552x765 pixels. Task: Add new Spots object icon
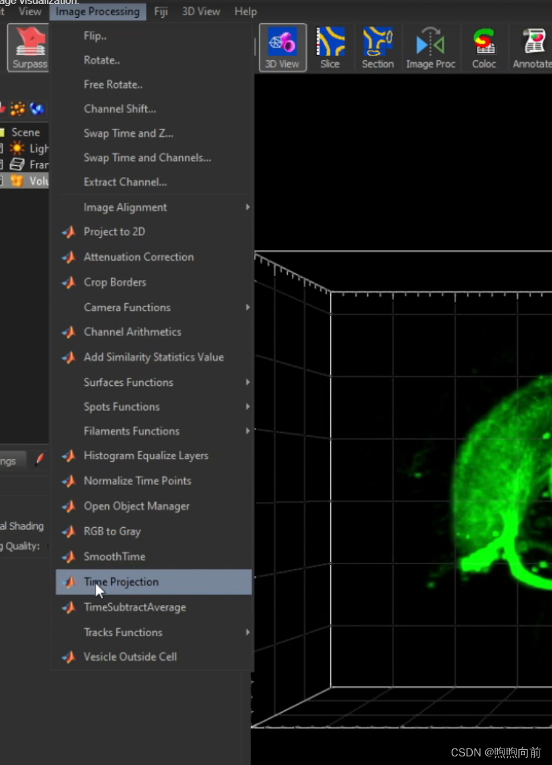pos(18,108)
